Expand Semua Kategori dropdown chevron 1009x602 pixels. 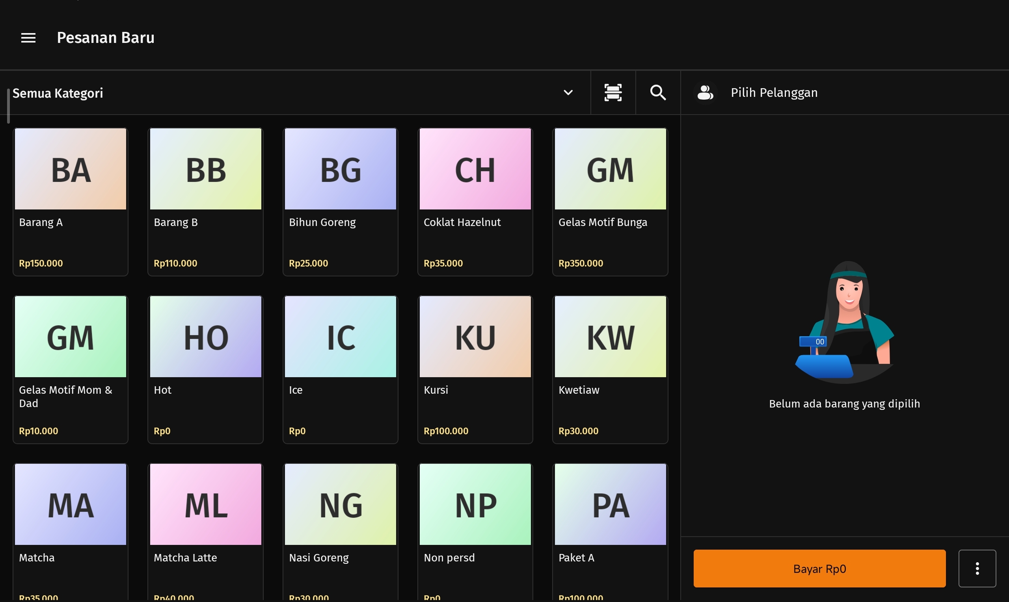click(568, 93)
